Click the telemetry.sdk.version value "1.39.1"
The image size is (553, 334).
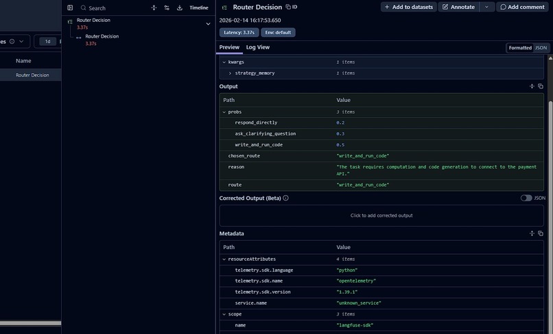[x=347, y=292]
